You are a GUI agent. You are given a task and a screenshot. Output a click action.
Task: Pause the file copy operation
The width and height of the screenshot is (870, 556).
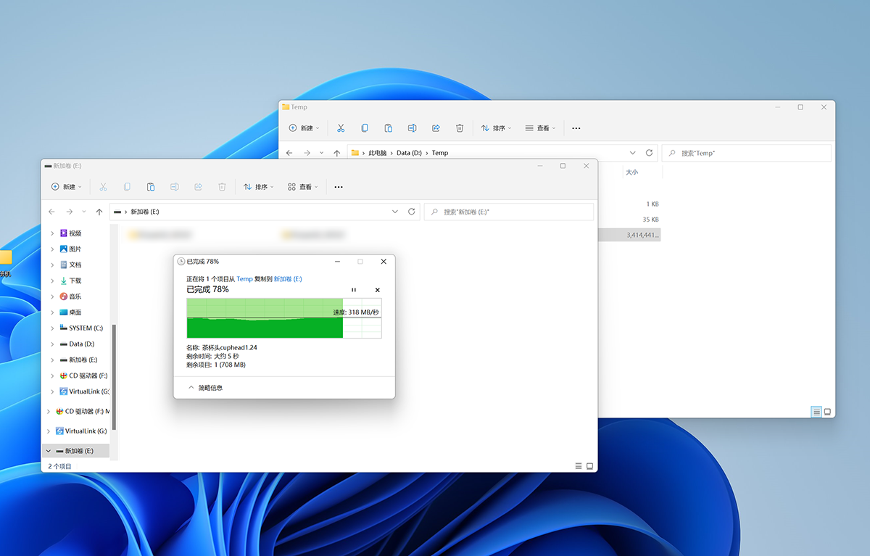[x=354, y=290]
